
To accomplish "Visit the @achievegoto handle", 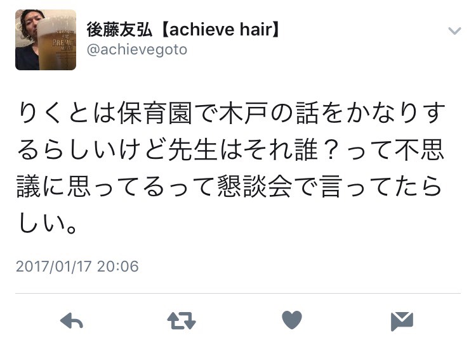I will point(137,49).
